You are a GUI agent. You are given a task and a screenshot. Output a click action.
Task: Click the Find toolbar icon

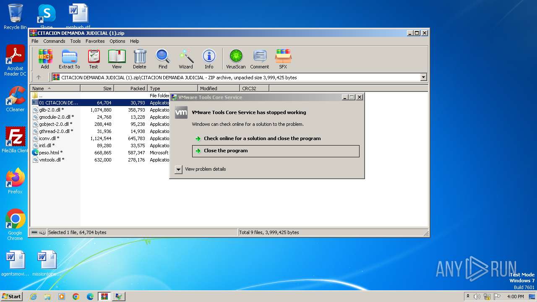[163, 59]
